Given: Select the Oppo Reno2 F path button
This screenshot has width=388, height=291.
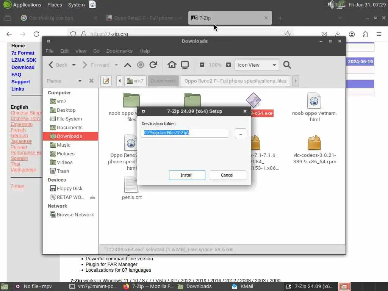Looking at the screenshot, I should click(235, 81).
